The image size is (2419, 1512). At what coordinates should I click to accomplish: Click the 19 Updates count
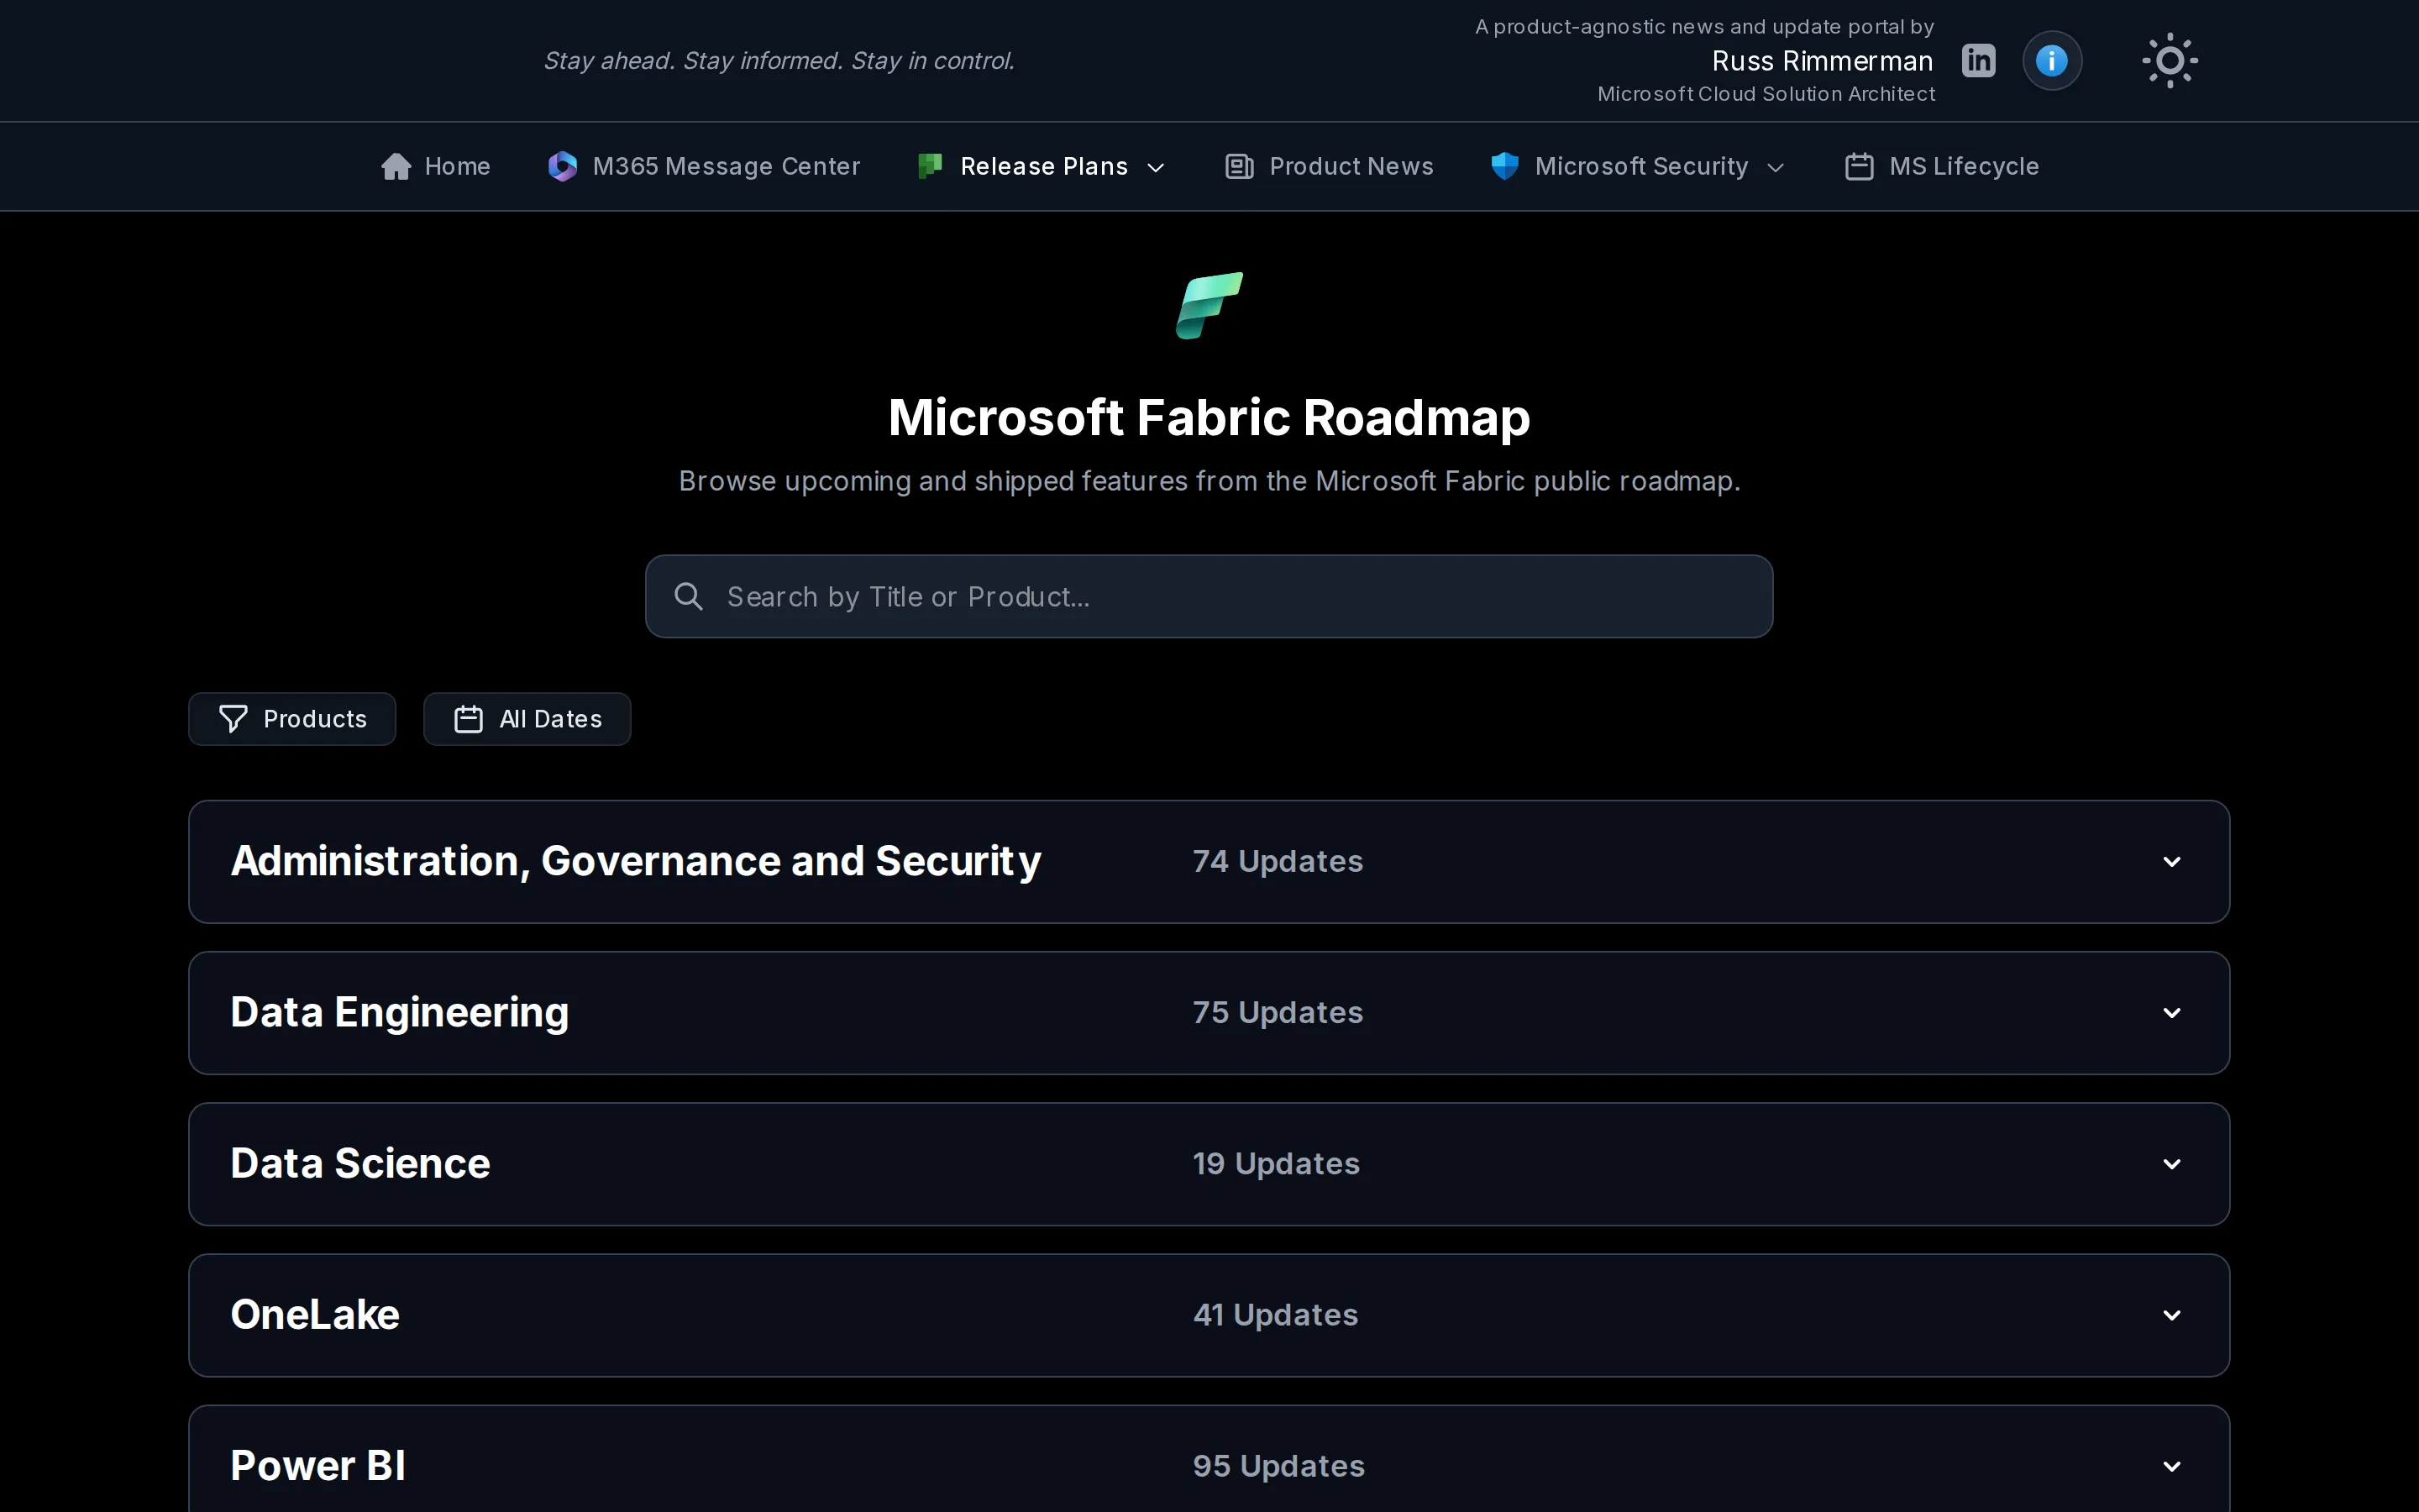click(x=1276, y=1163)
